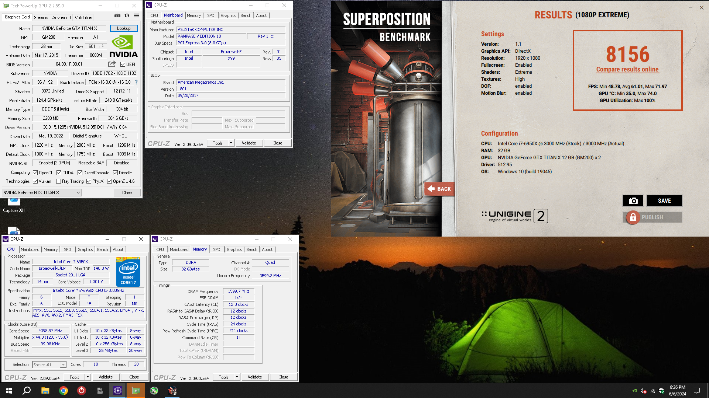Click the Close button in GPU-Z
The width and height of the screenshot is (709, 398).
(x=127, y=192)
